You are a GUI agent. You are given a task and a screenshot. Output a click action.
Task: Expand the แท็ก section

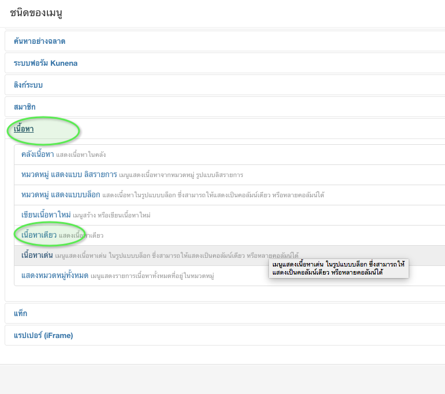pos(21,313)
